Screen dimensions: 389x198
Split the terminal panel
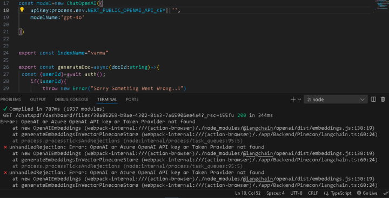click(x=373, y=100)
